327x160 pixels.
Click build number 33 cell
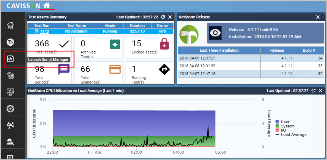pyautogui.click(x=309, y=66)
